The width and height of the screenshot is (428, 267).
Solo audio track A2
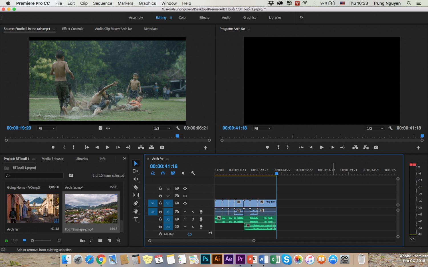click(193, 219)
